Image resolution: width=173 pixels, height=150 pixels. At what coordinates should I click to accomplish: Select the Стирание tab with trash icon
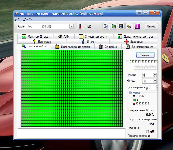(108, 47)
